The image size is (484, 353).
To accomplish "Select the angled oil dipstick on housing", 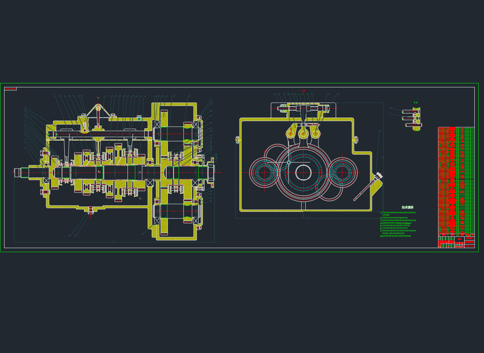I will [x=368, y=186].
